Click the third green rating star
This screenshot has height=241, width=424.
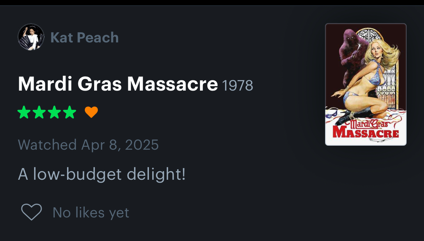click(x=55, y=112)
